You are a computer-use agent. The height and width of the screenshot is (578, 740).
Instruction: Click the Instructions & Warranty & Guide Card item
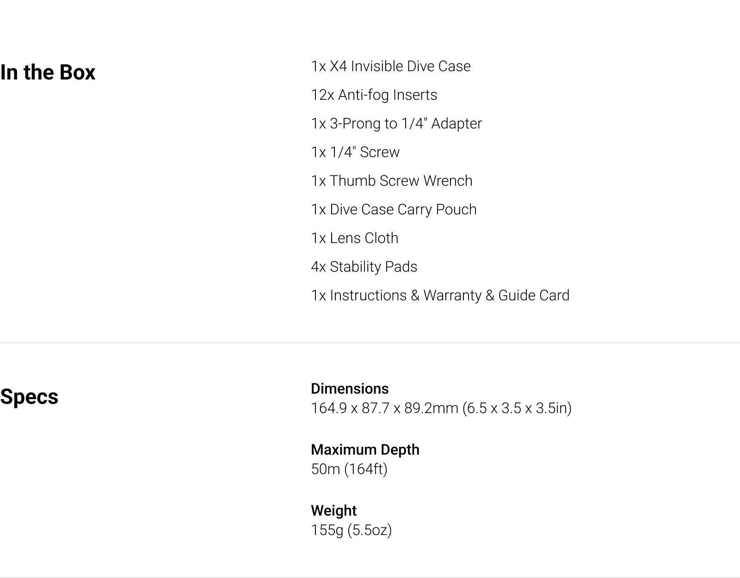pos(440,296)
